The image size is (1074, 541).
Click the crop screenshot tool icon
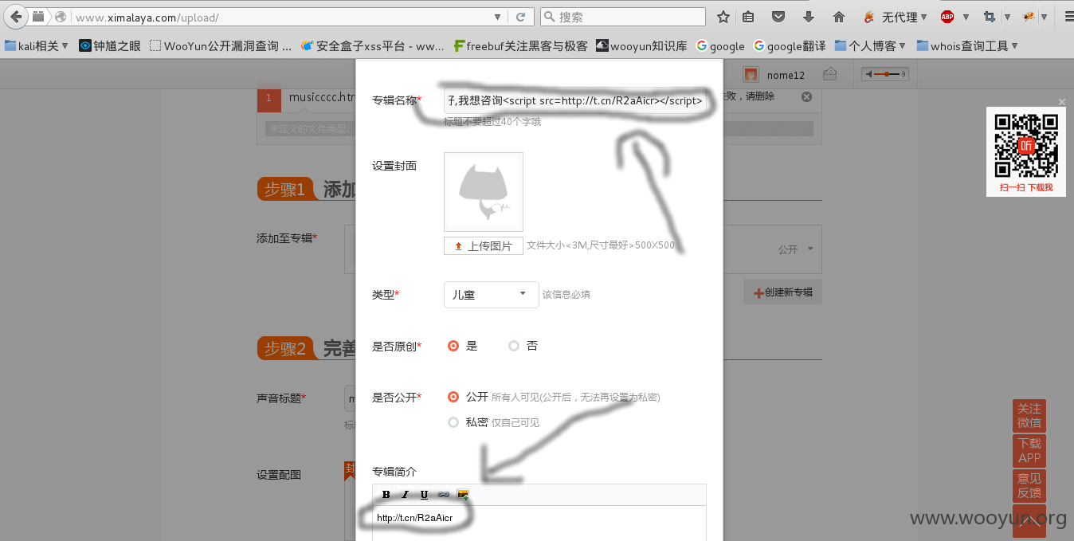[990, 17]
